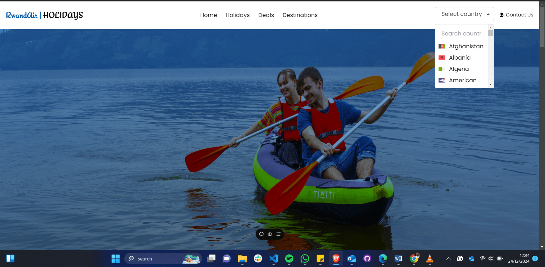Click the comment bubble icon in floating toolbar
Image resolution: width=545 pixels, height=267 pixels.
[261, 234]
